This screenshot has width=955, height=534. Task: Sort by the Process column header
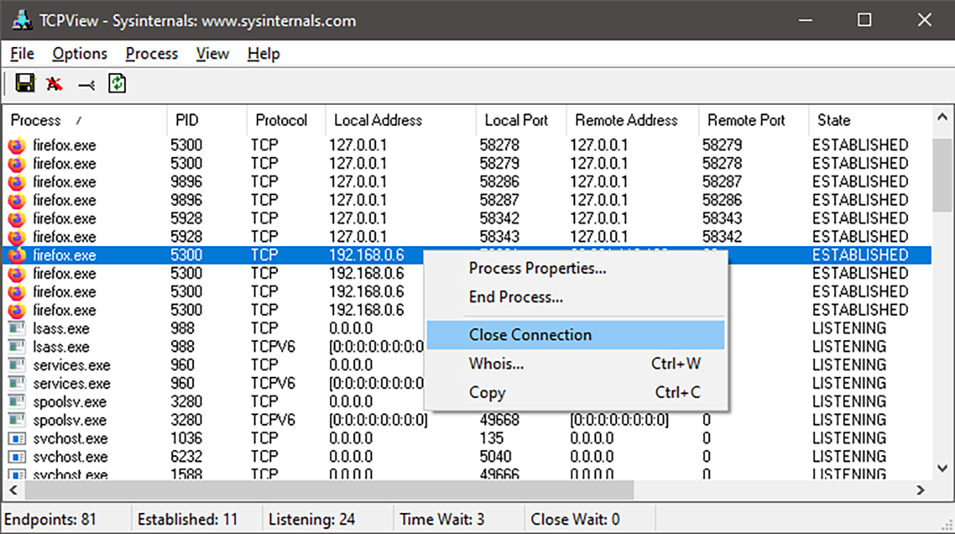pyautogui.click(x=85, y=120)
